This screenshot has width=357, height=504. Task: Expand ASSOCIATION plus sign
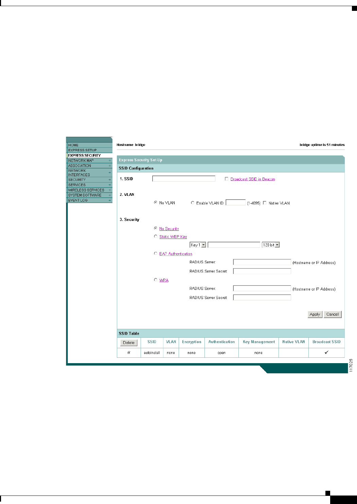[x=110, y=166]
